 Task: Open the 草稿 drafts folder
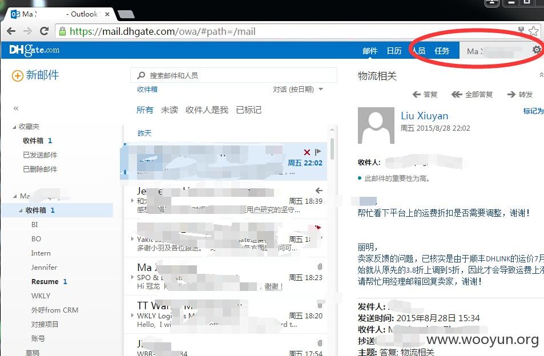tap(33, 352)
